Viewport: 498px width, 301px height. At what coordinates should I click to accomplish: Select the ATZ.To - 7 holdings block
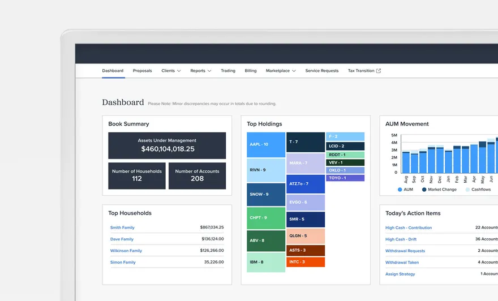click(306, 184)
